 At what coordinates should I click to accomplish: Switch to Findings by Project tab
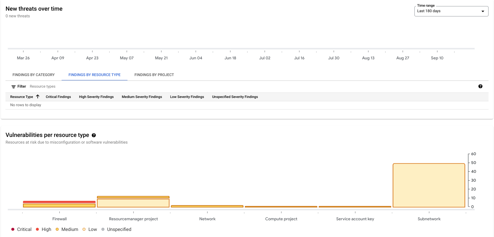154,75
